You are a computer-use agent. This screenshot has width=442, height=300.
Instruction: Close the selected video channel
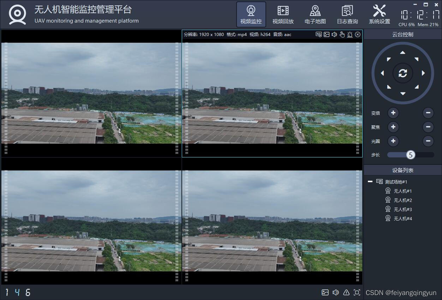coord(358,34)
